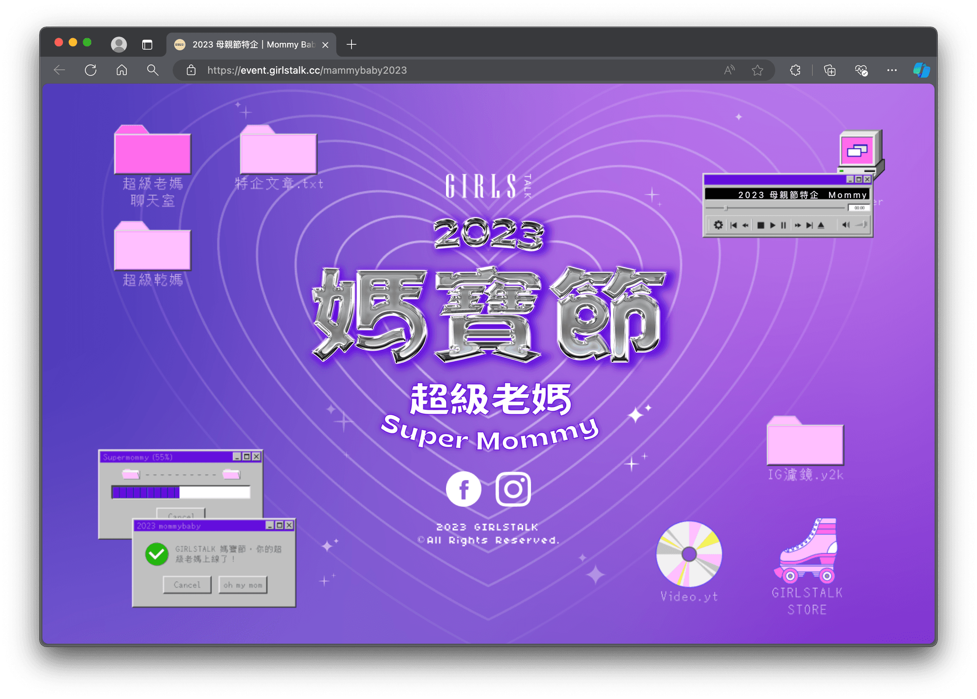Click the green macOS fullscreen button
This screenshot has width=977, height=699.
tap(87, 42)
